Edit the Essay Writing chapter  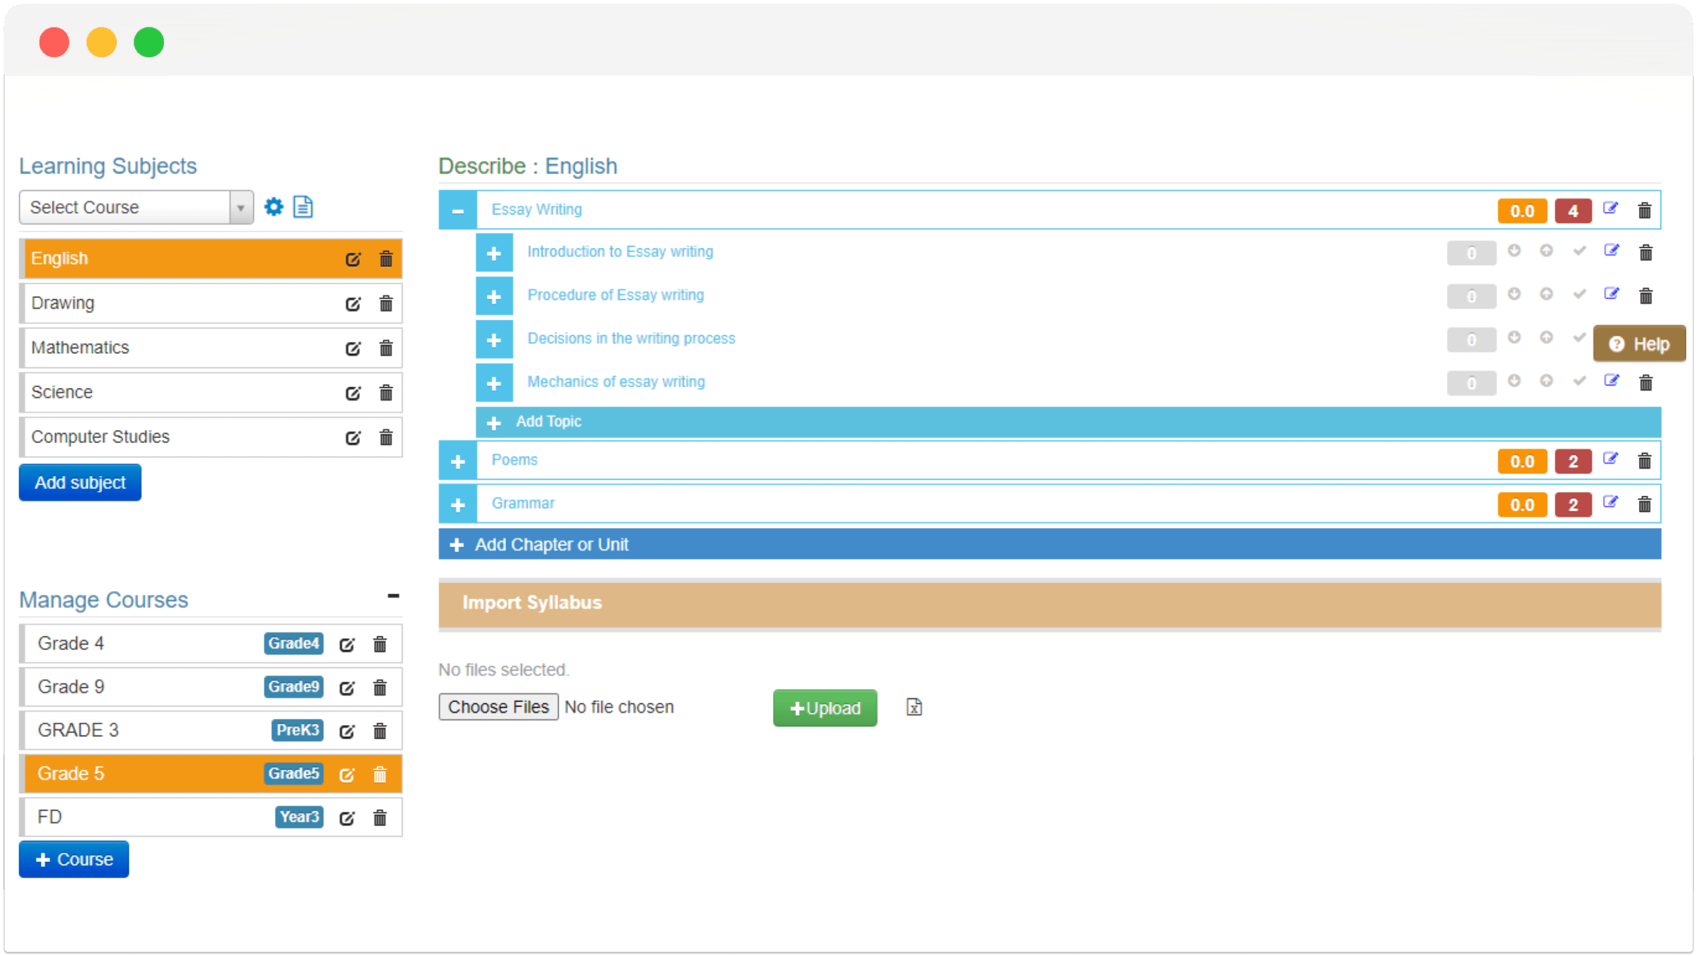pos(1611,209)
